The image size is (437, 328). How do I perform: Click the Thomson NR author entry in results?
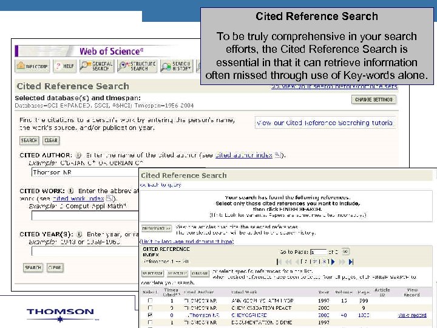(x=205, y=315)
